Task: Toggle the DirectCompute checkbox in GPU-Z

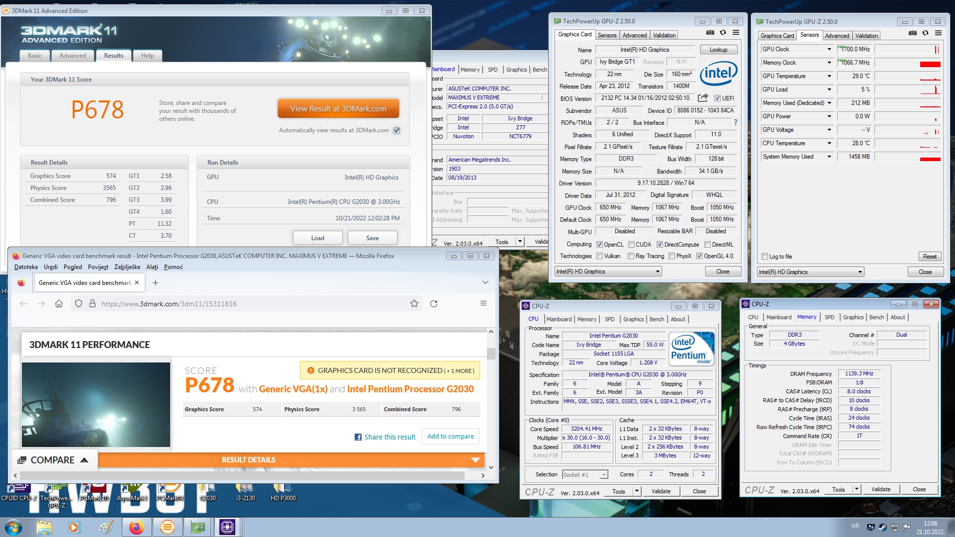Action: click(660, 245)
